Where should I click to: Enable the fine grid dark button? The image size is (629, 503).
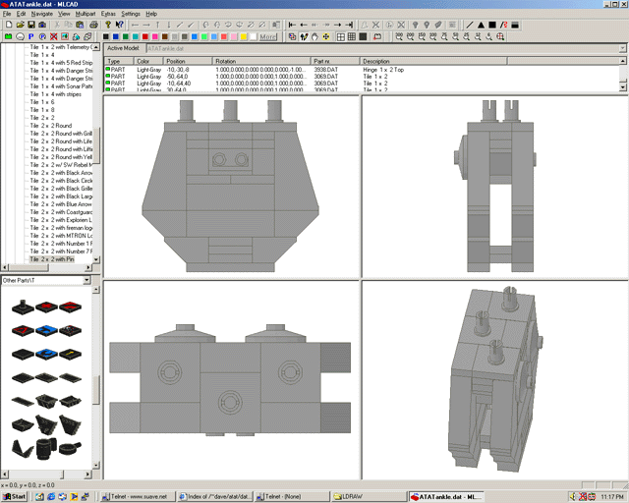(364, 37)
